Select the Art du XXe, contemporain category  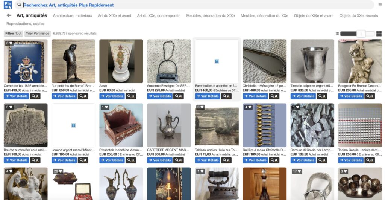click(x=159, y=15)
